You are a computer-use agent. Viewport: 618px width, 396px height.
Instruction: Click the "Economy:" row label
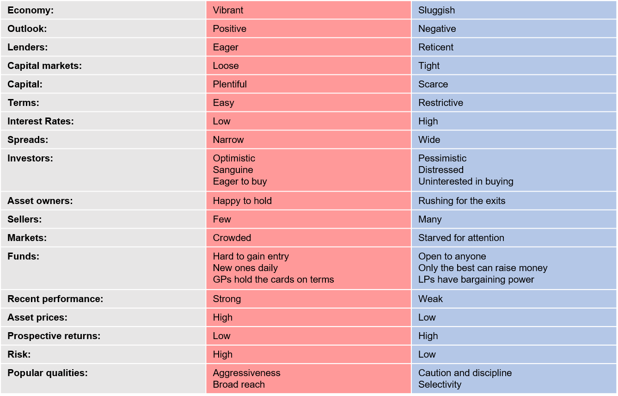(x=31, y=10)
